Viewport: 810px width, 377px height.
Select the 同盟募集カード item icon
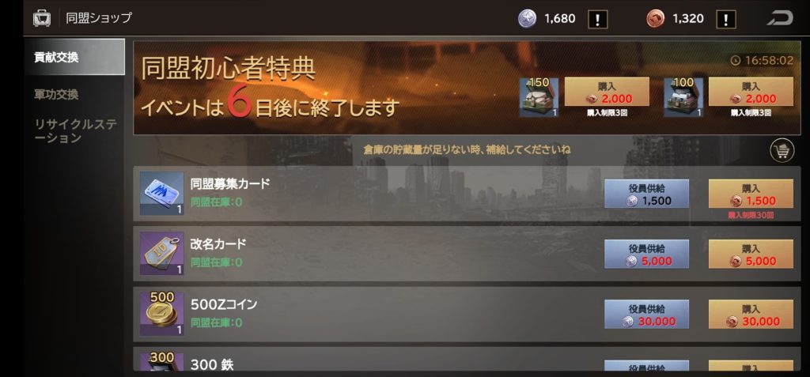click(161, 194)
